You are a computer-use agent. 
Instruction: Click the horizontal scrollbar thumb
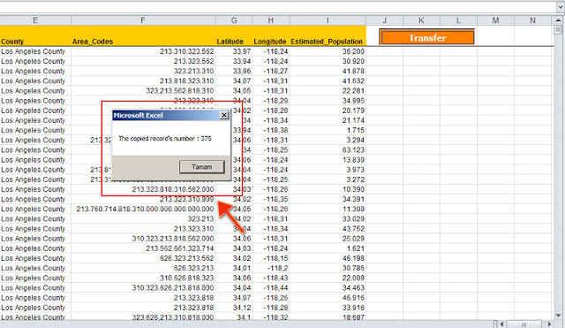pos(524,324)
